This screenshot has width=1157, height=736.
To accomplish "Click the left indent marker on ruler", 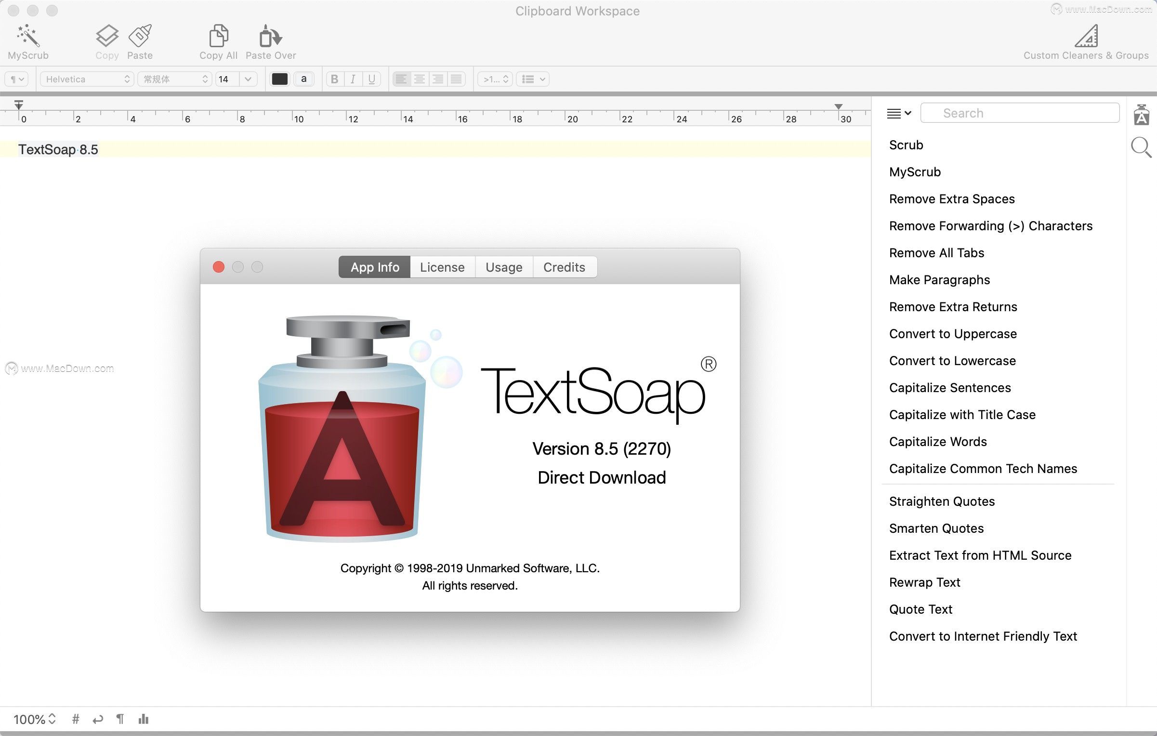I will pos(19,105).
